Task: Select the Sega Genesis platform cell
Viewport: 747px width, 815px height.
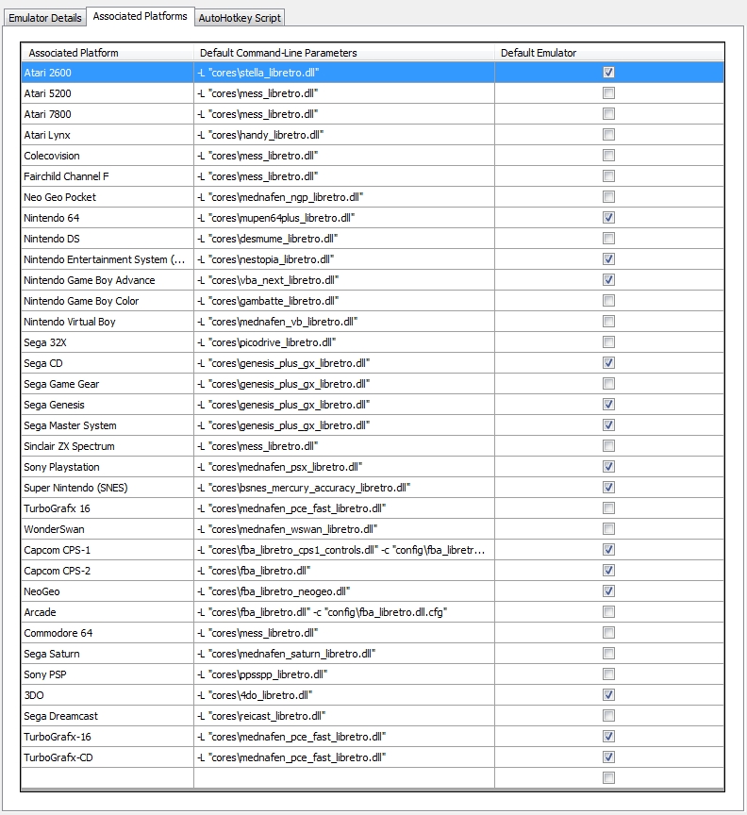Action: (x=108, y=405)
